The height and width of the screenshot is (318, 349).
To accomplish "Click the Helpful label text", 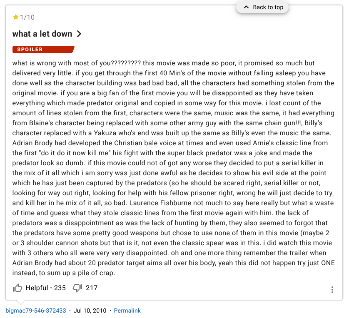I will (x=37, y=288).
